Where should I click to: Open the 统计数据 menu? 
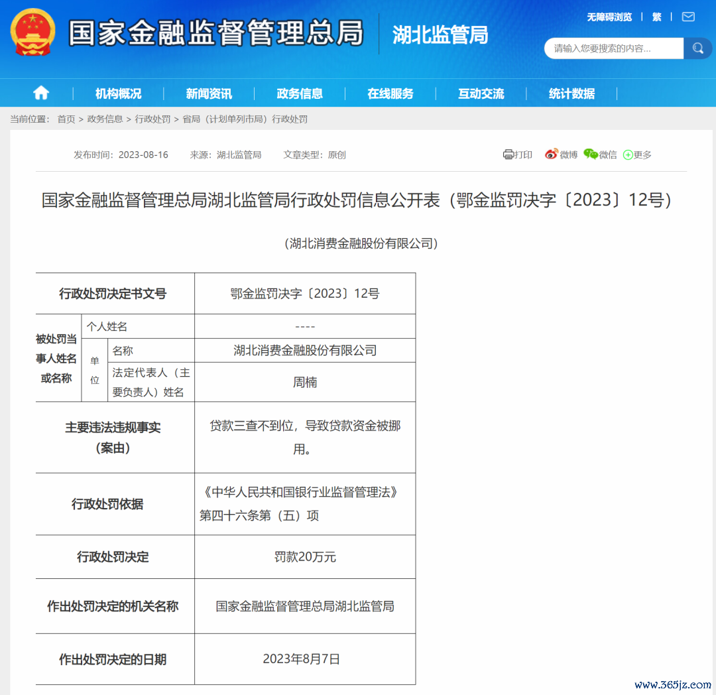click(x=571, y=94)
